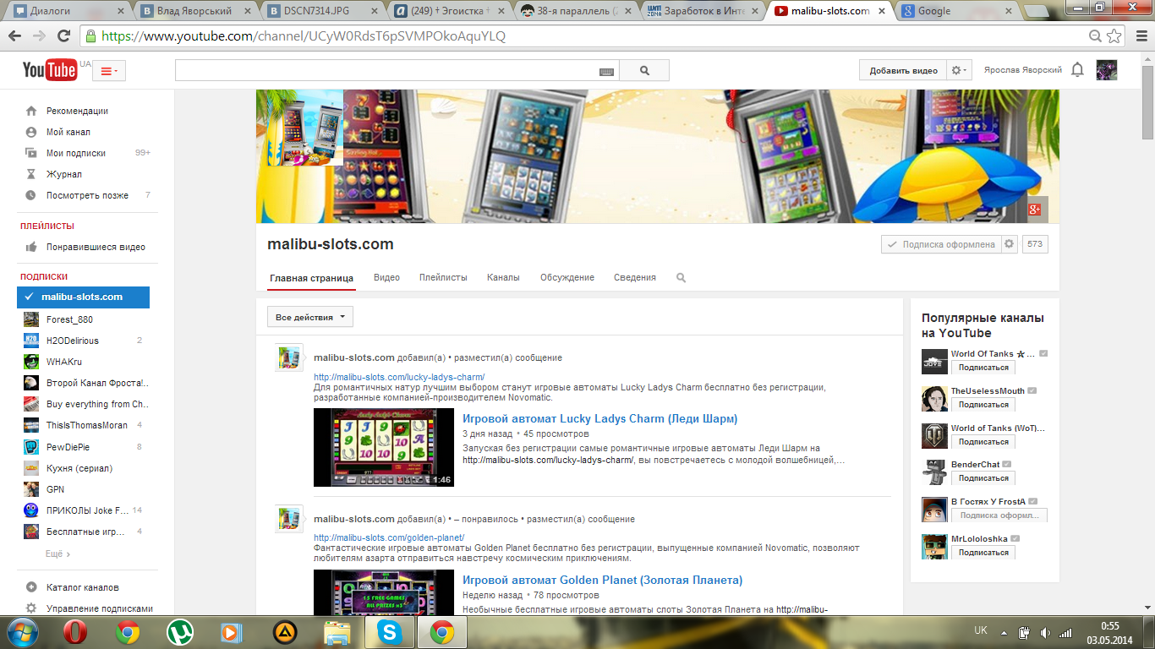Image resolution: width=1155 pixels, height=649 pixels.
Task: Open Игровой автомат Golden Planet title
Action: coord(602,580)
